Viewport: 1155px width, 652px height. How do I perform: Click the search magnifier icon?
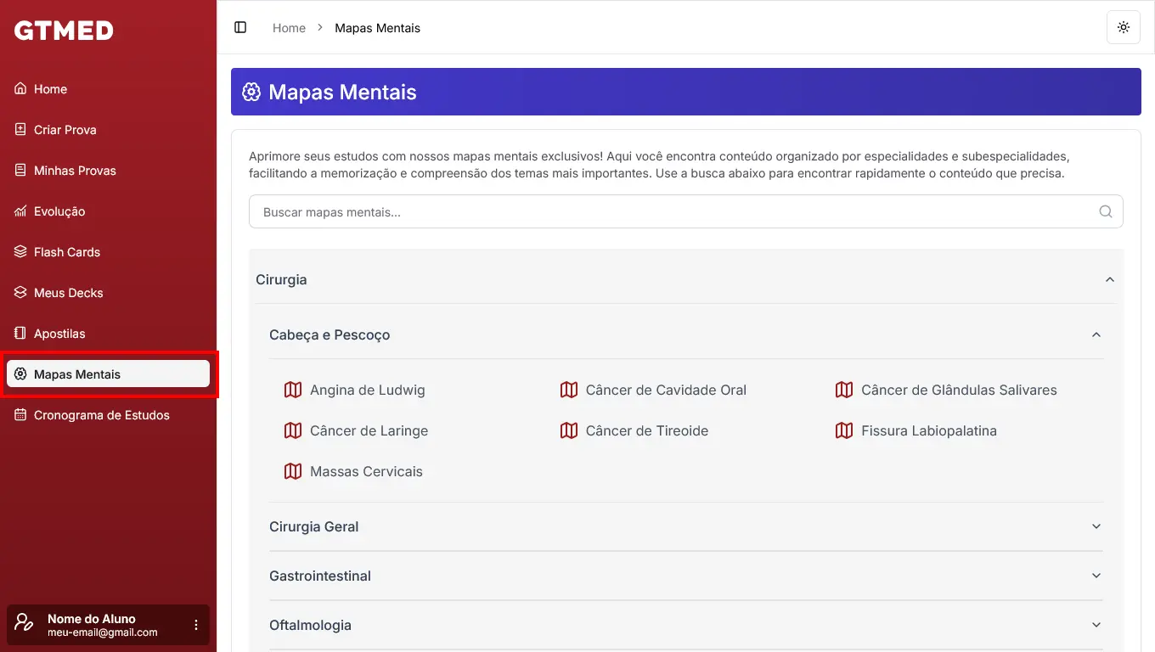(x=1105, y=212)
